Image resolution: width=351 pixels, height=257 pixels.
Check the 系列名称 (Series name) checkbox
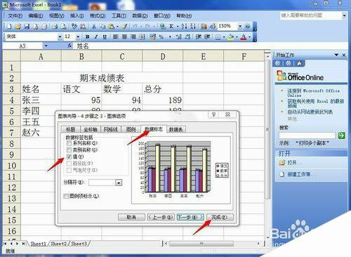[69, 143]
